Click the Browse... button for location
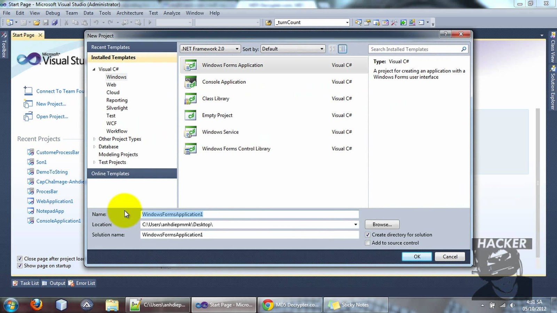 (382, 224)
